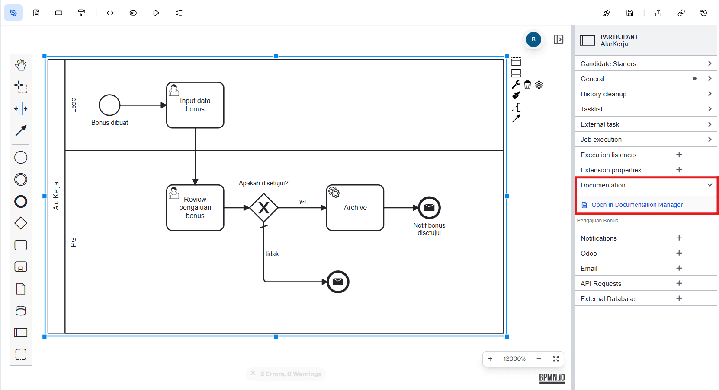719x390 pixels.
Task: Select the Hand tool in the left palette
Action: 21,65
